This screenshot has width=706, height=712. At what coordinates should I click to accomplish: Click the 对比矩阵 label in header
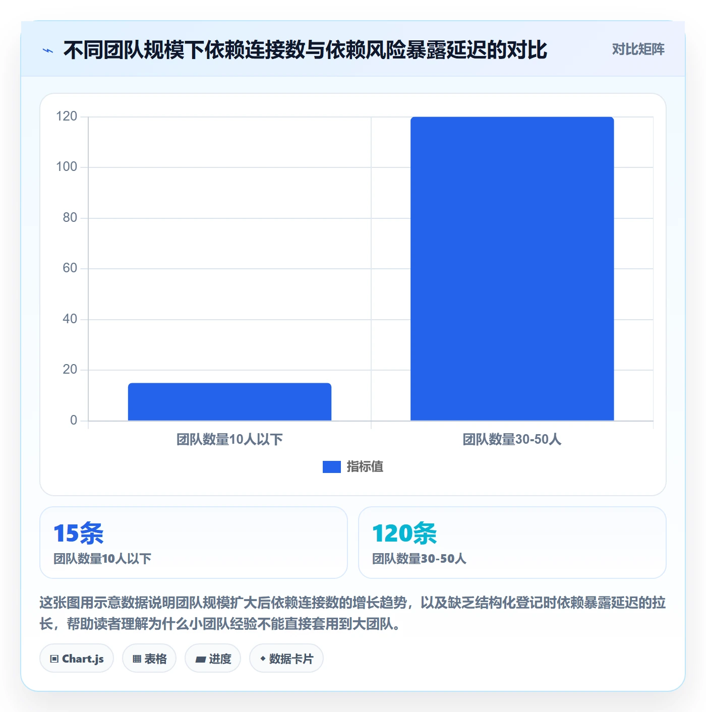[x=638, y=49]
